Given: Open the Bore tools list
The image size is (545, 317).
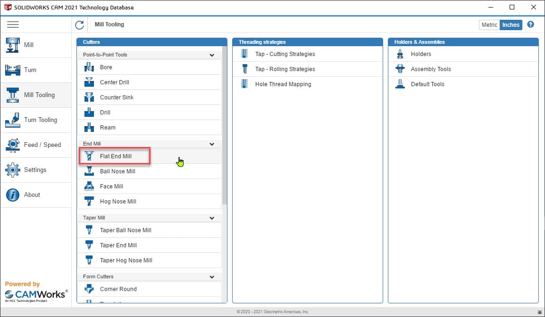Looking at the screenshot, I should (x=150, y=67).
